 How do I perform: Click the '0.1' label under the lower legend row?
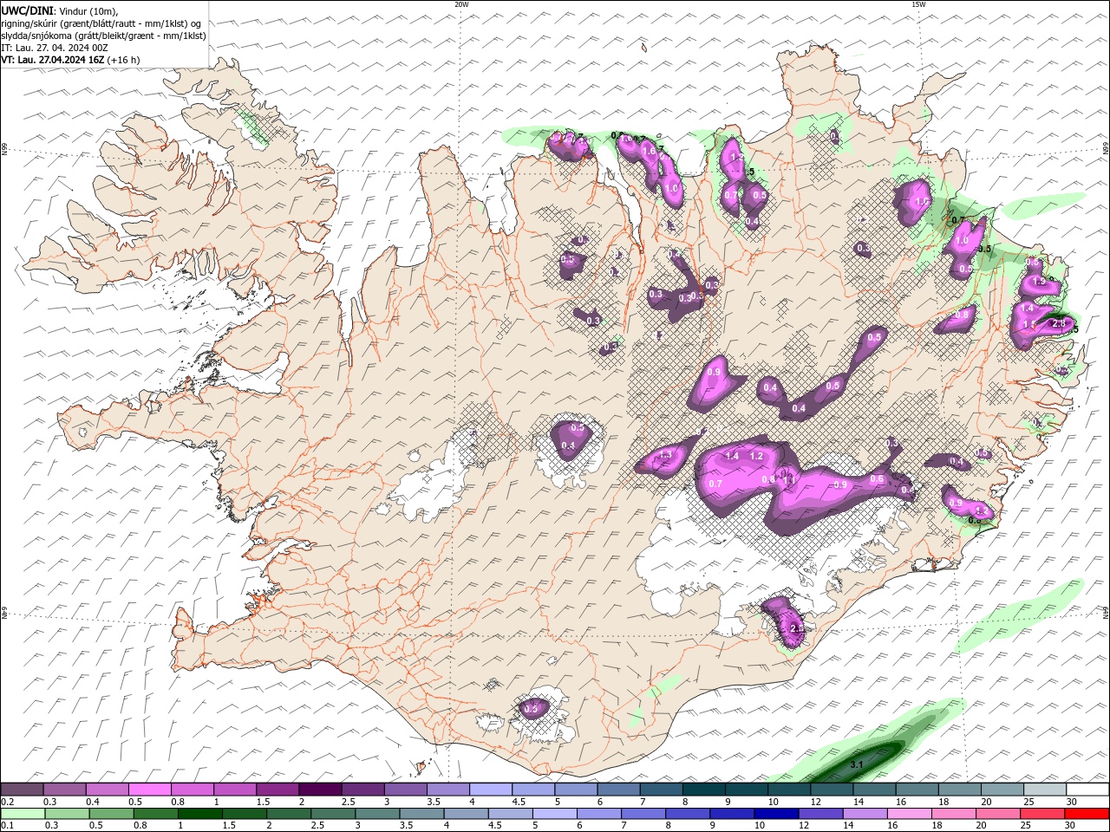pos(6,826)
